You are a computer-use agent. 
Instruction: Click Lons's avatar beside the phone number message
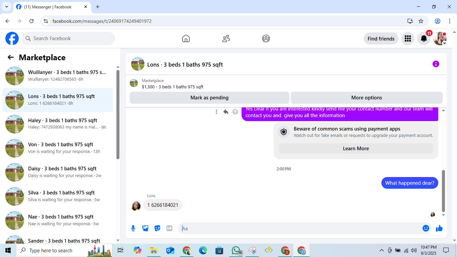[x=136, y=206]
